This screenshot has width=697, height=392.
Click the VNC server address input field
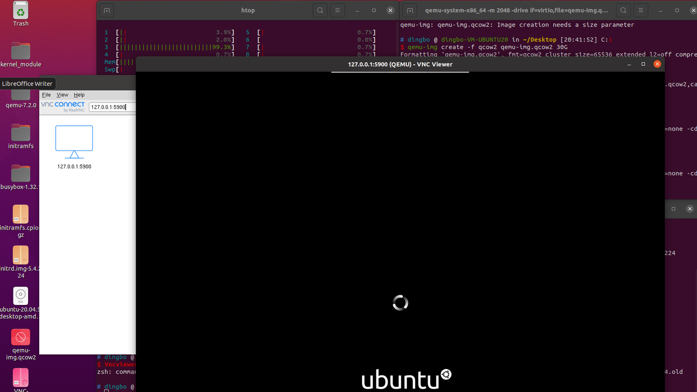pyautogui.click(x=112, y=107)
